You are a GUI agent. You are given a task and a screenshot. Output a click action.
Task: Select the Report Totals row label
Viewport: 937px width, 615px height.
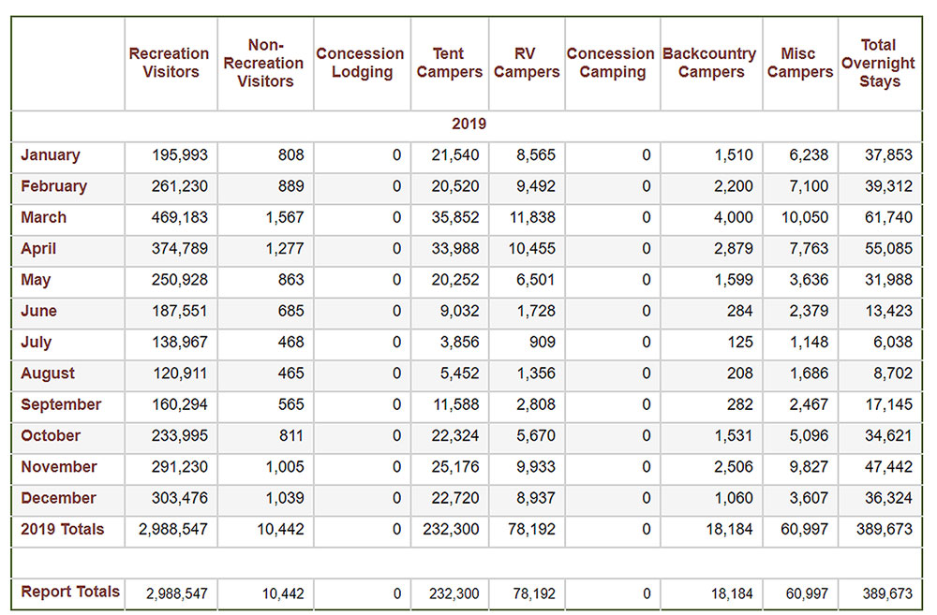(x=70, y=592)
